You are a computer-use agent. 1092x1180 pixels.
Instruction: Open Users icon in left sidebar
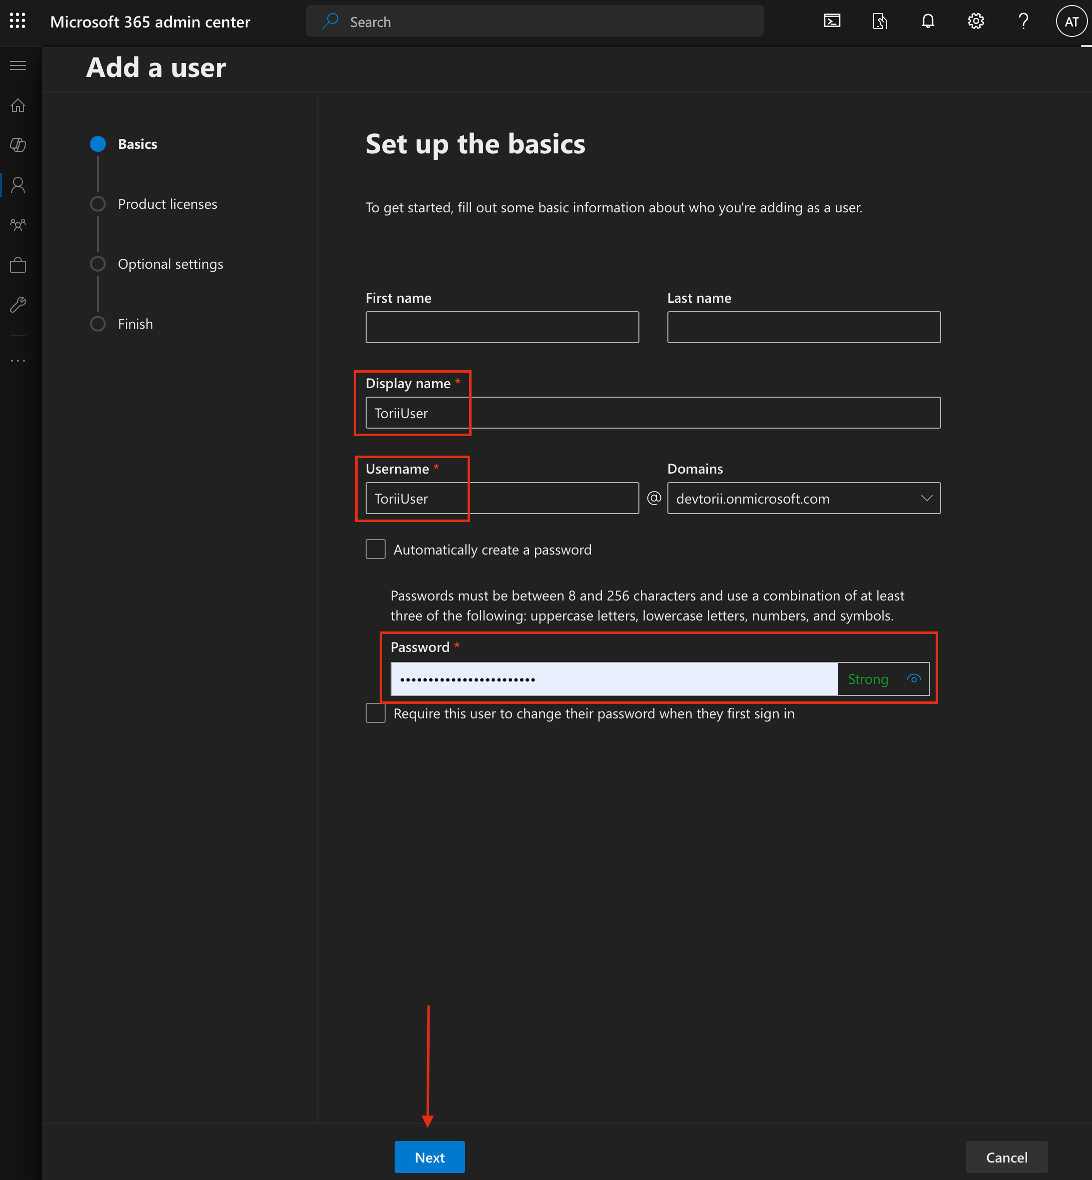click(x=18, y=185)
